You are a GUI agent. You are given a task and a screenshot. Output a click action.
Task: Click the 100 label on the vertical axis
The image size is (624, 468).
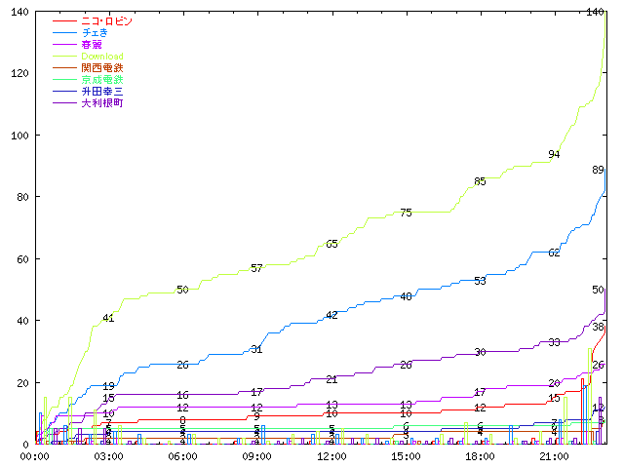pos(19,135)
